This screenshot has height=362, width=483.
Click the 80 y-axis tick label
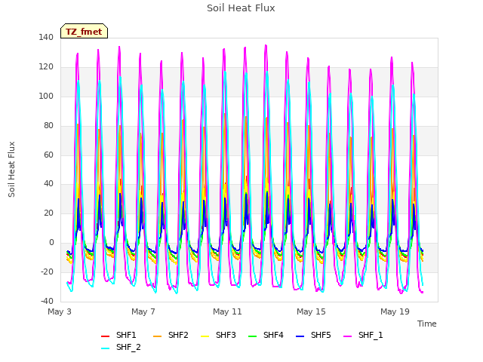(x=48, y=126)
